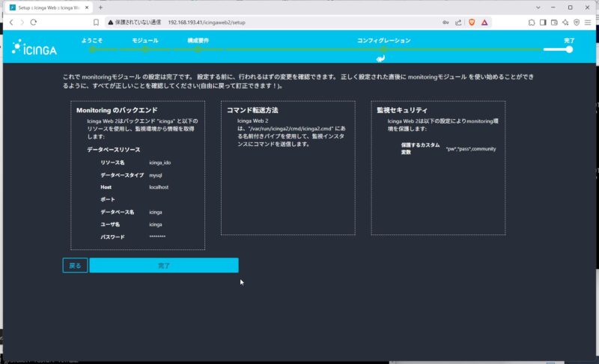Image resolution: width=599 pixels, height=364 pixels.
Task: Open the extensions puzzle icon
Action: [x=532, y=22]
